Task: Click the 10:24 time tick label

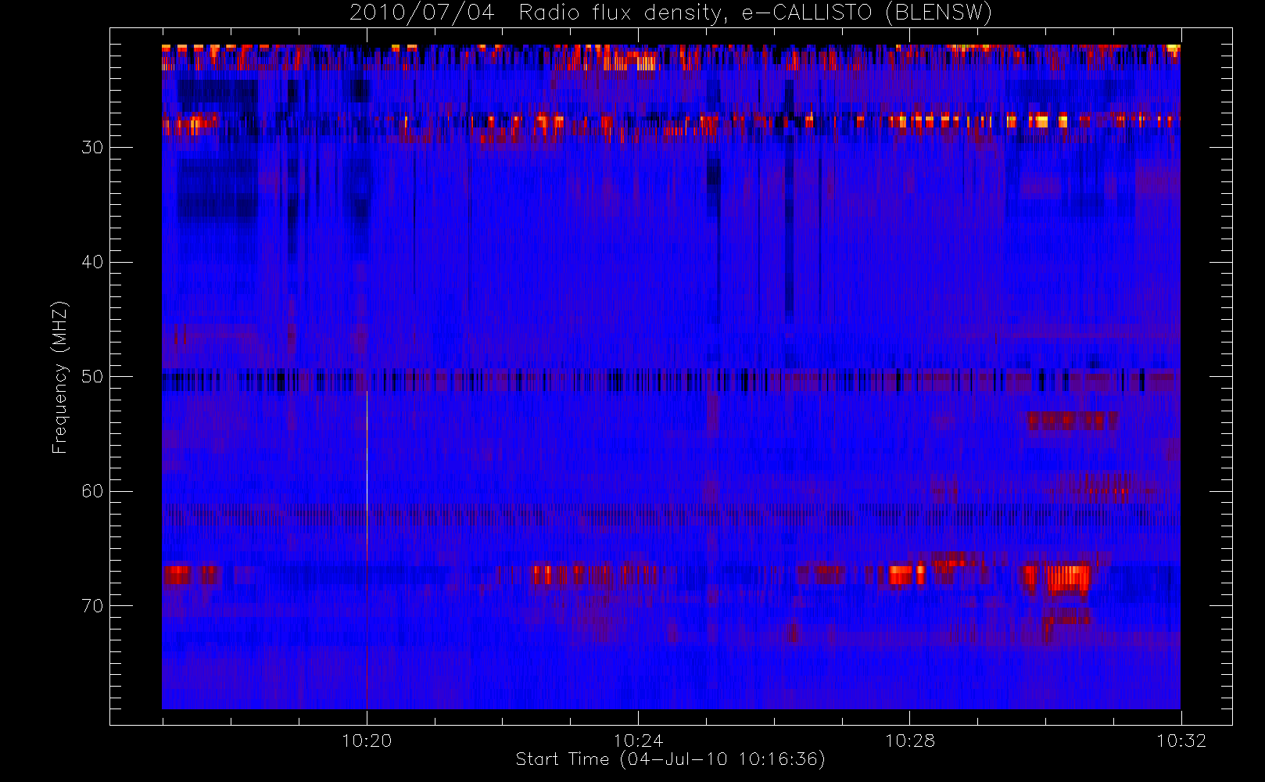Action: coord(638,741)
